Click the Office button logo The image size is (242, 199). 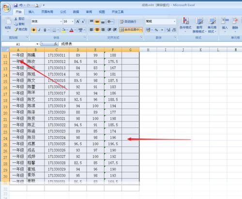(x=7, y=8)
